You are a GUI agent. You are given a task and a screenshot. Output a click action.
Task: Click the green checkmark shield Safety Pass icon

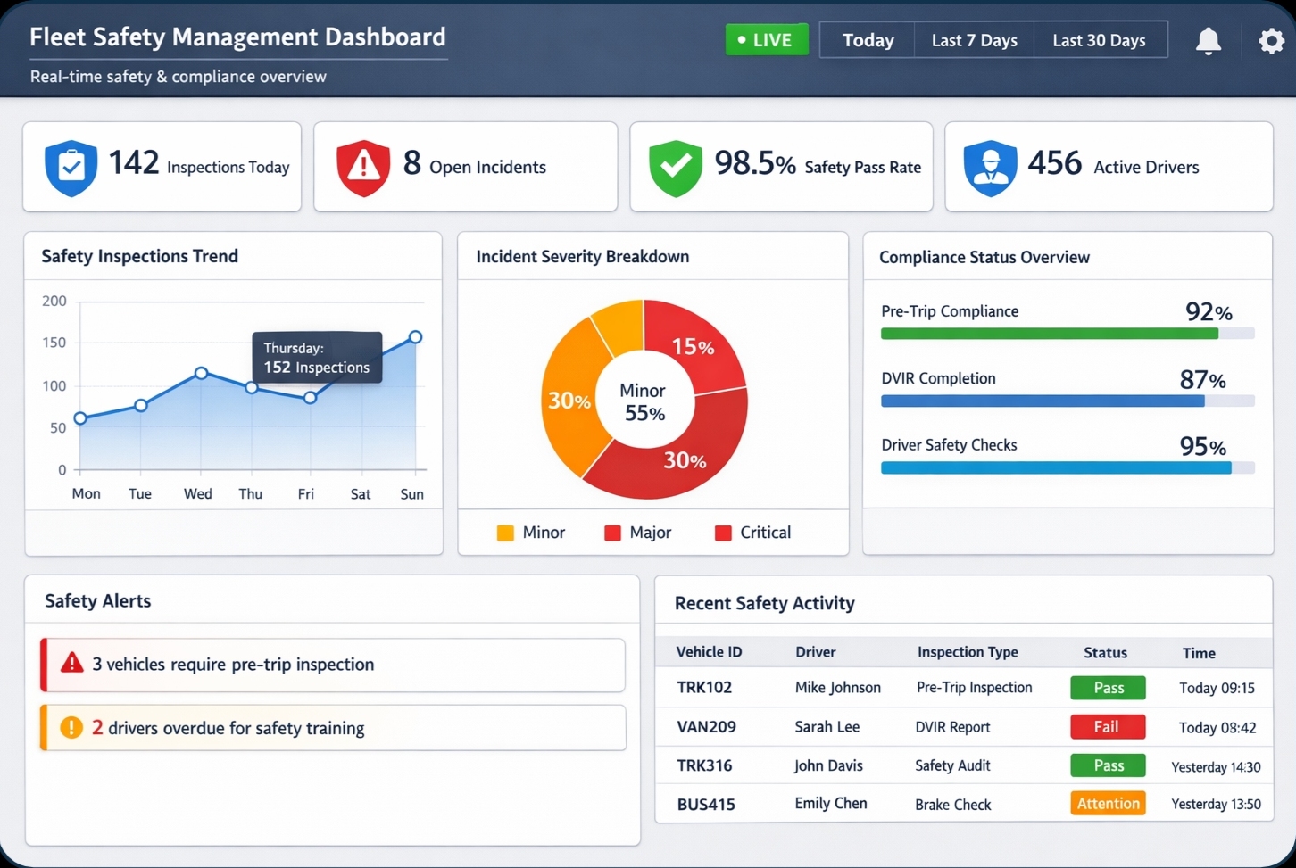[676, 167]
